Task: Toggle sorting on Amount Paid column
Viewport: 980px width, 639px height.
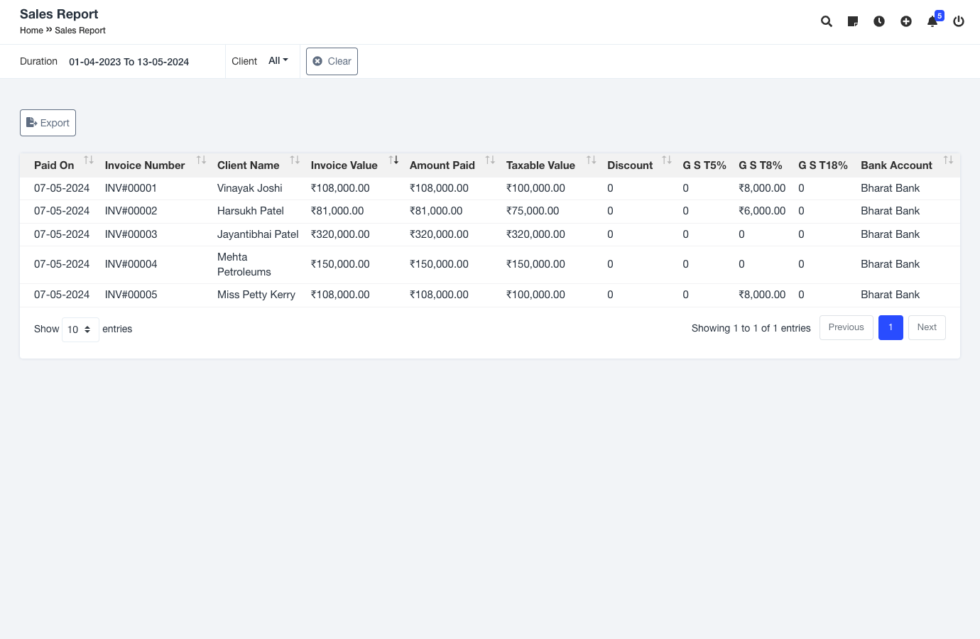Action: [442, 165]
